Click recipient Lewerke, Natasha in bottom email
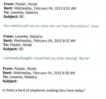The image size is (106, 99). click(23, 77)
